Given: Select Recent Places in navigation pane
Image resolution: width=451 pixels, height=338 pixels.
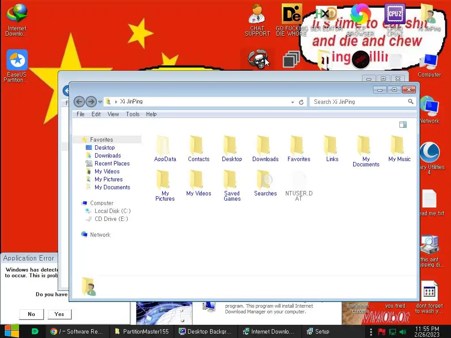Looking at the screenshot, I should coord(112,164).
